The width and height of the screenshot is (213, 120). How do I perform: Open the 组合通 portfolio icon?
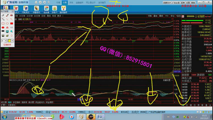coord(47,9)
